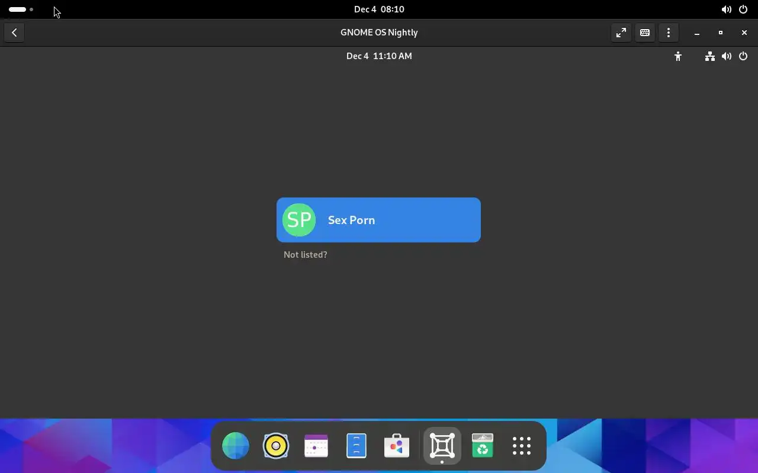Image resolution: width=758 pixels, height=473 pixels.
Task: Launch Software store from the dock
Action: pos(397,446)
